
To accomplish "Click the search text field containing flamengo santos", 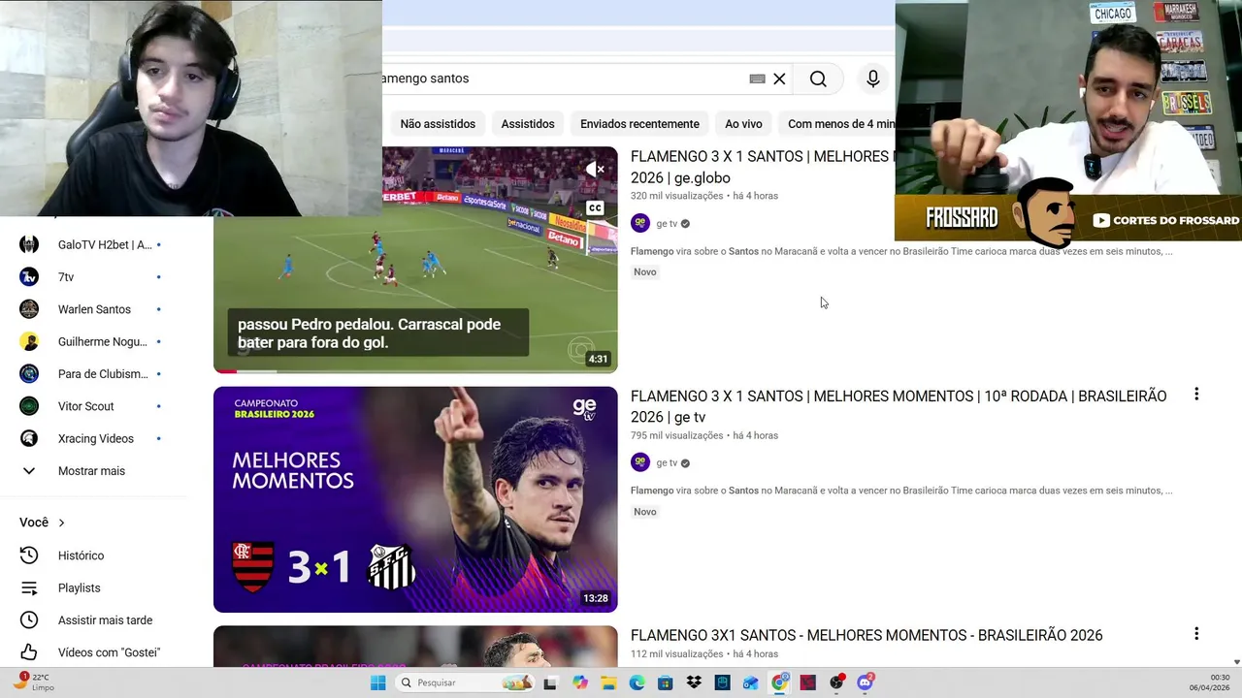I will pos(563,79).
